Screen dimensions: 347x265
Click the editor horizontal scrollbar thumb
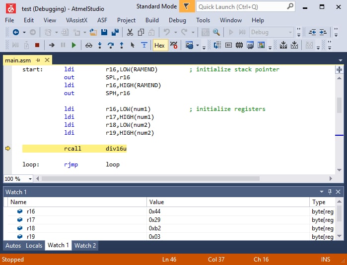pos(150,178)
